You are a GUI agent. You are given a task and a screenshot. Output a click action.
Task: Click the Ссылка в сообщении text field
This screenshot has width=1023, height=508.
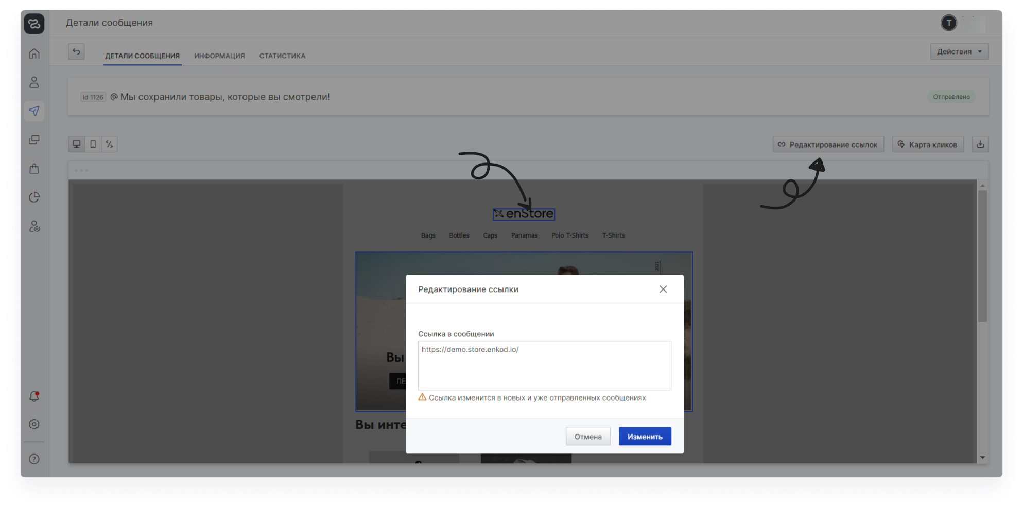[x=544, y=366]
